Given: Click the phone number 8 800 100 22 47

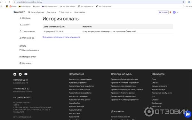Looking at the screenshot, I should point(21,80).
